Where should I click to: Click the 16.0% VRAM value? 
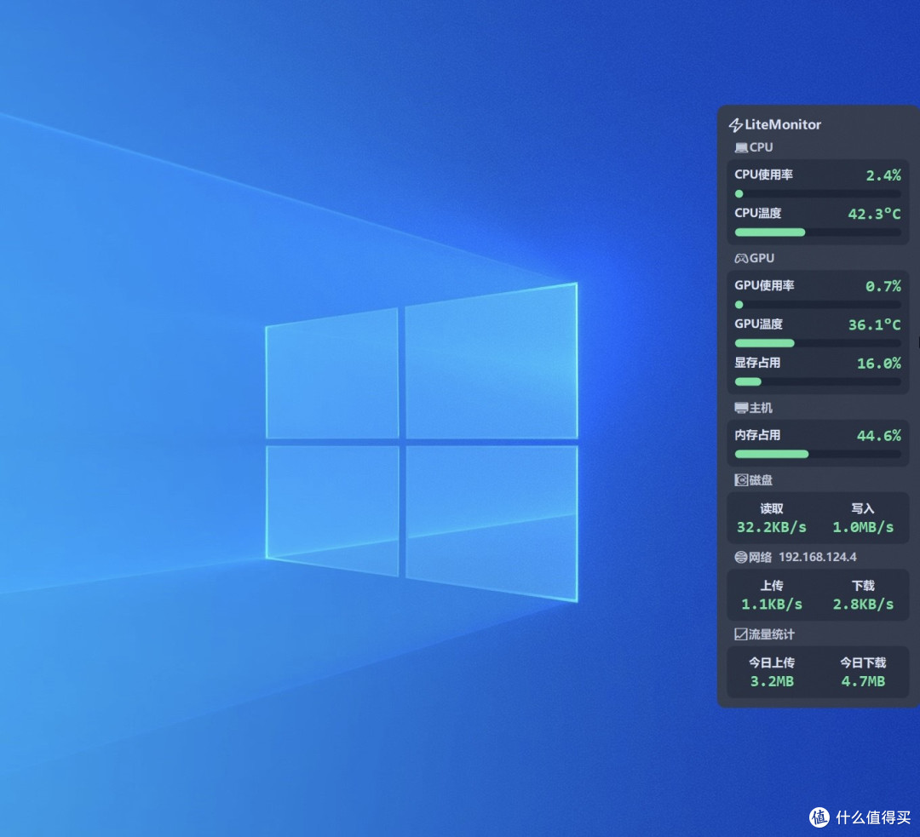[x=879, y=364]
